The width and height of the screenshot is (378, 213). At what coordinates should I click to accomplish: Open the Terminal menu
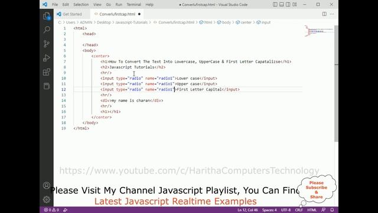(134, 5)
